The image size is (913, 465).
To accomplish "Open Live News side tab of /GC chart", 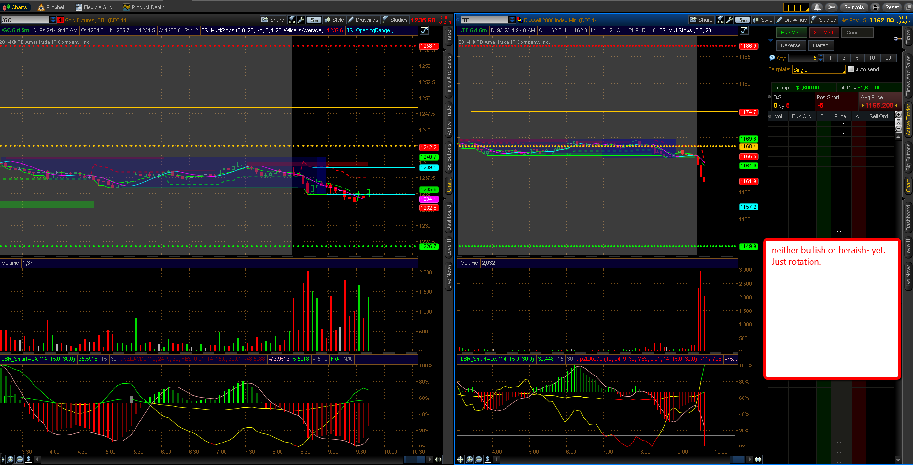I will 449,276.
